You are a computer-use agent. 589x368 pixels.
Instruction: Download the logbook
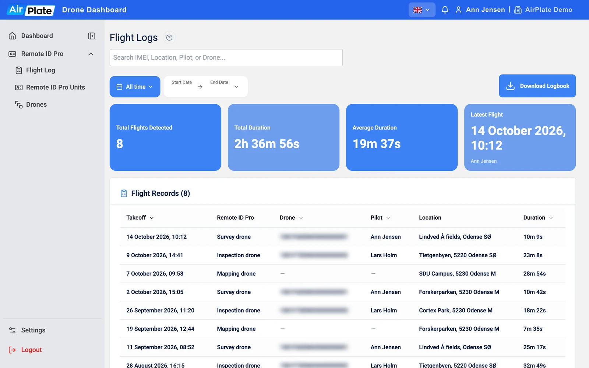coord(537,86)
